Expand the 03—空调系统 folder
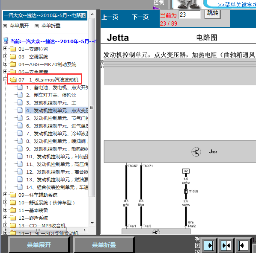The width and height of the screenshot is (256, 253). 5,56
